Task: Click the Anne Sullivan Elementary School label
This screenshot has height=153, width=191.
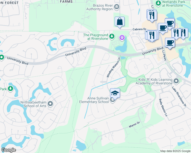Action: [x=94, y=100]
